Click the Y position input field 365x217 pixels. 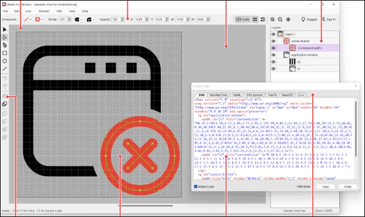(x=160, y=19)
